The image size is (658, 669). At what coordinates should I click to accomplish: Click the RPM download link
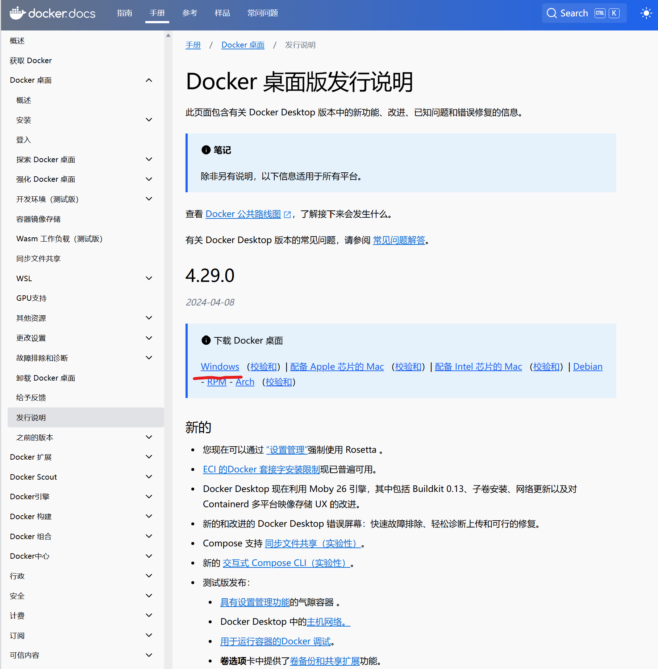217,382
